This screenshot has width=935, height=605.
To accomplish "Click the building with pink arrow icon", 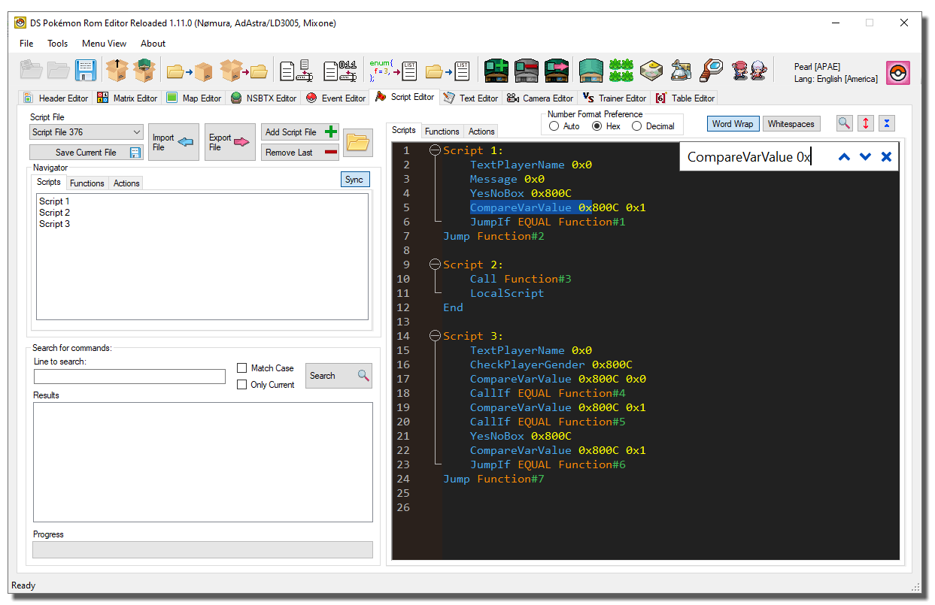I will point(556,71).
